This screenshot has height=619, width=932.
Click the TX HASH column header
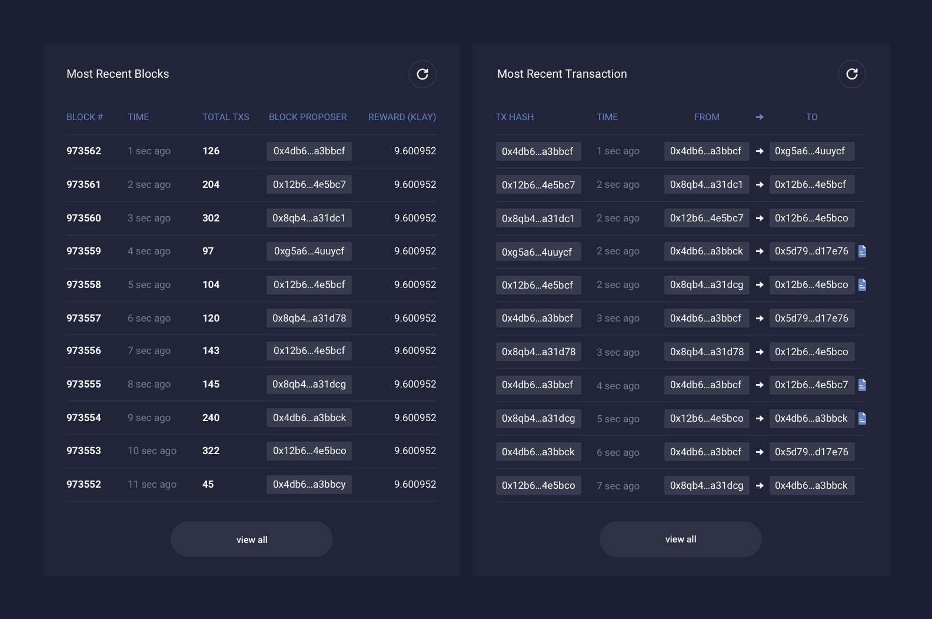(514, 117)
